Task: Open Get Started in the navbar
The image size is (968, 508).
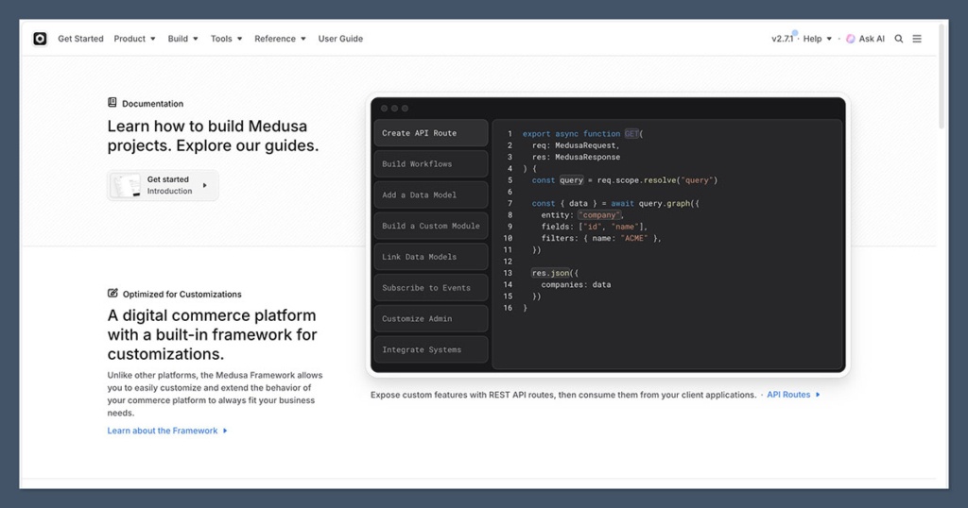Action: [x=81, y=39]
